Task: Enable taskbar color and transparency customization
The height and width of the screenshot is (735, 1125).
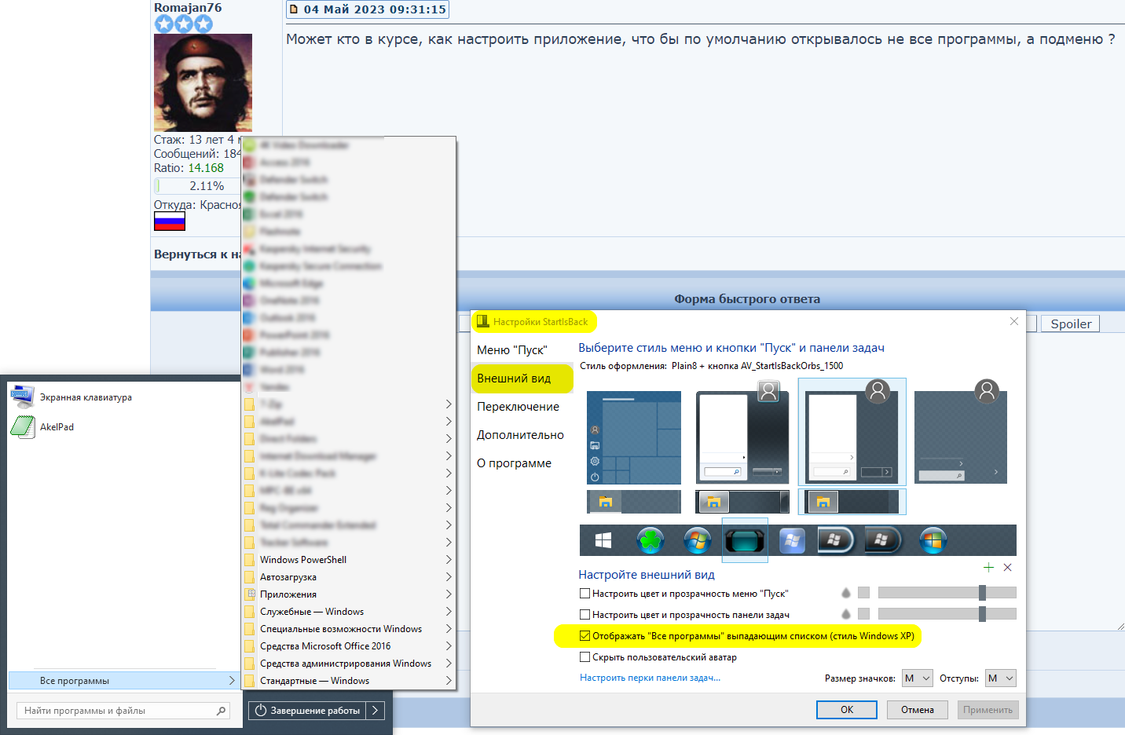Action: (584, 615)
